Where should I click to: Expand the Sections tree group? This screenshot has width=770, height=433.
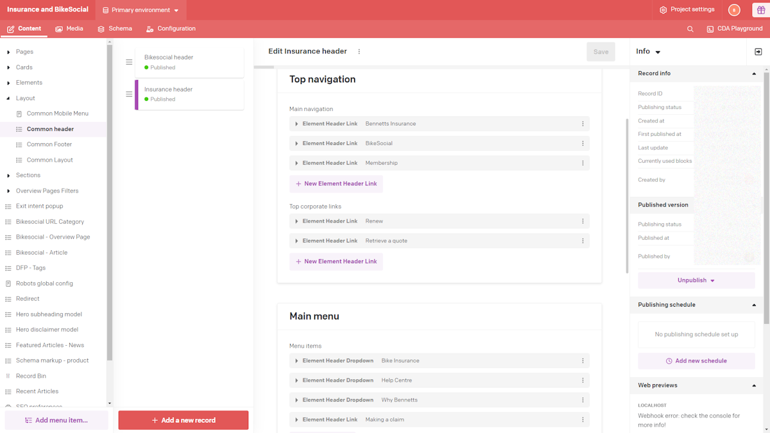tap(8, 176)
